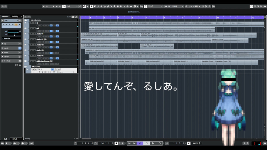This screenshot has width=267, height=150.
Task: Select the Zoom magnifier tool
Action: pyautogui.click(x=114, y=6)
